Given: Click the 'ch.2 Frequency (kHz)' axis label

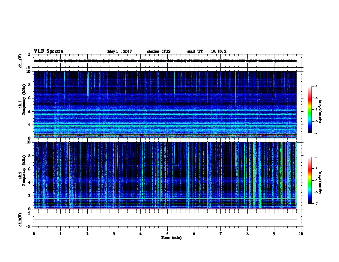Looking at the screenshot, I should coord(22,170).
